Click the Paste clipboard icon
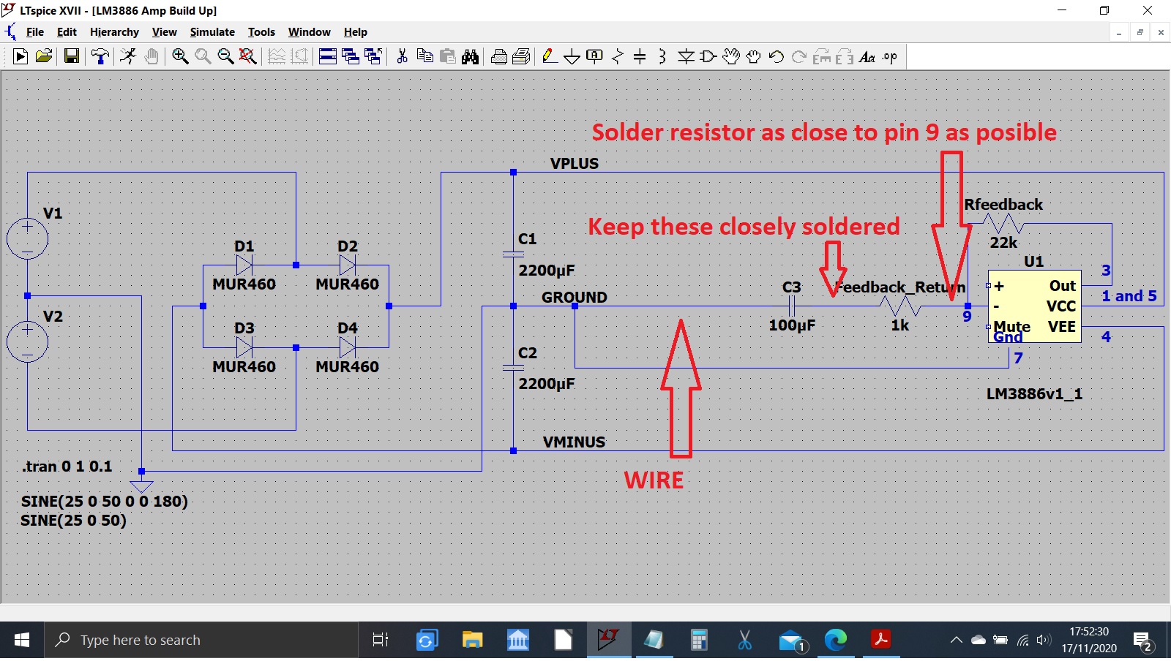This screenshot has width=1171, height=661. (448, 56)
